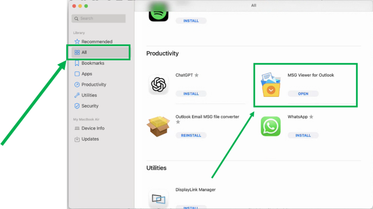373x209 pixels.
Task: Click the WhatsApp app icon
Action: click(x=270, y=126)
